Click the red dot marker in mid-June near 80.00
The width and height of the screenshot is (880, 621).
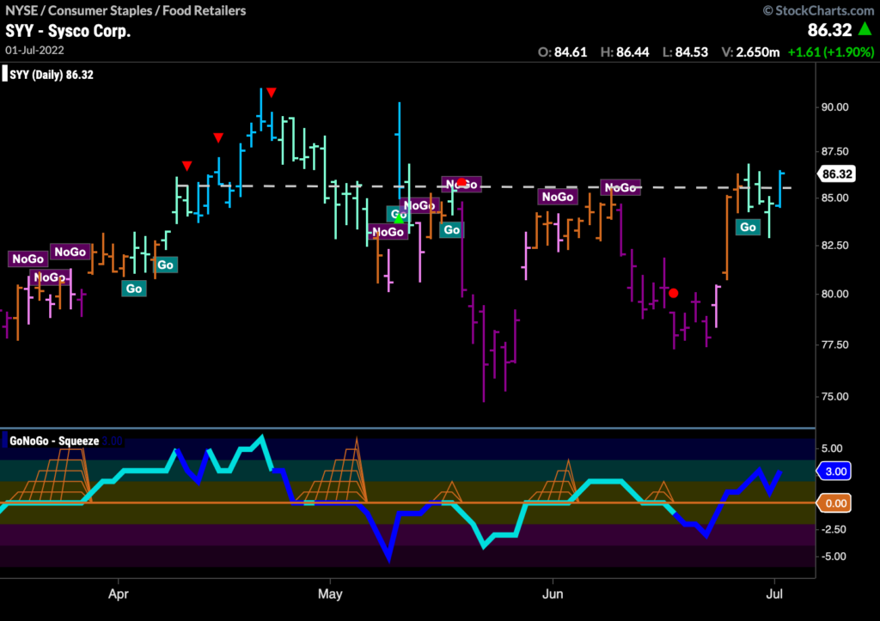point(674,293)
